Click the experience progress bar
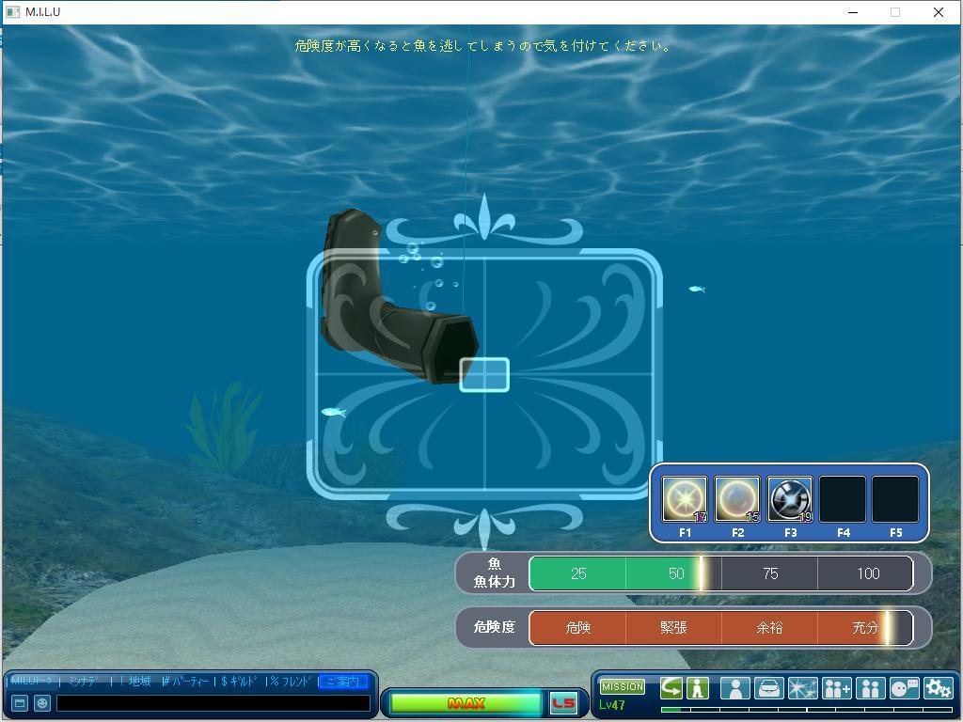The image size is (963, 722). (x=806, y=710)
